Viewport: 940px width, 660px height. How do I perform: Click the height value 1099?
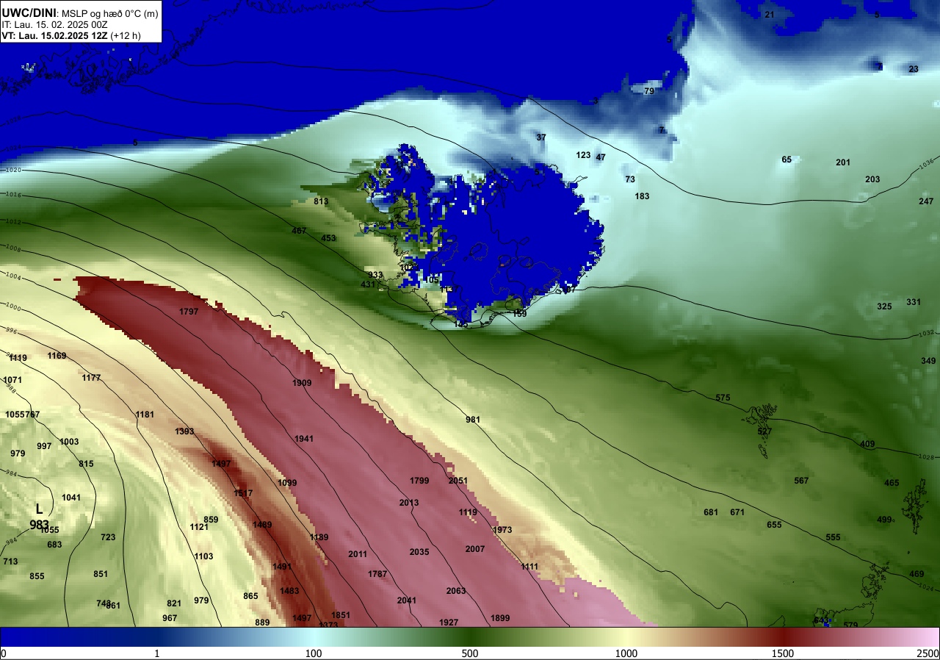(x=287, y=483)
